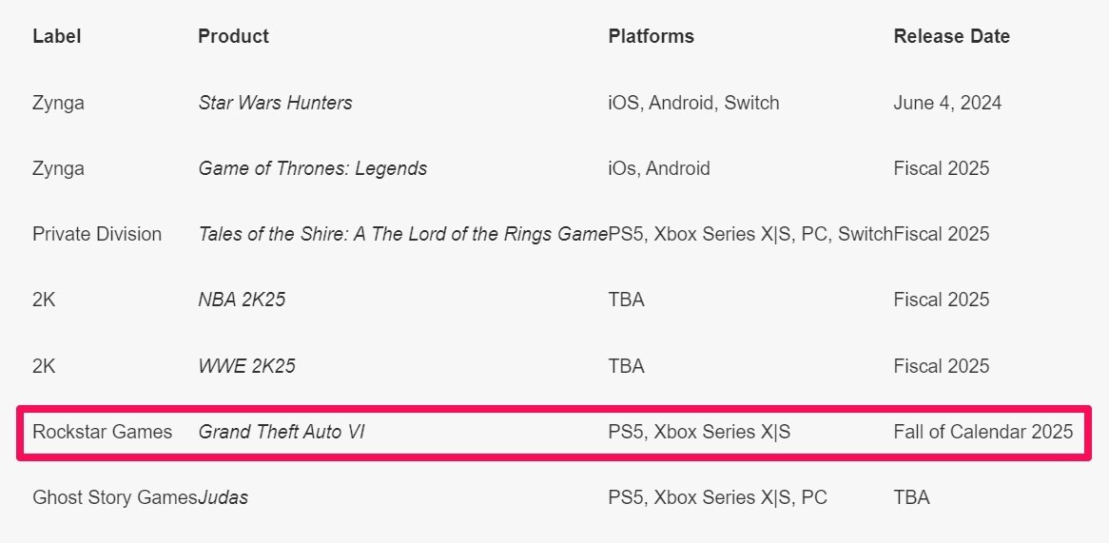Click the Private Division label cell
The height and width of the screenshot is (543, 1109).
pyautogui.click(x=96, y=234)
